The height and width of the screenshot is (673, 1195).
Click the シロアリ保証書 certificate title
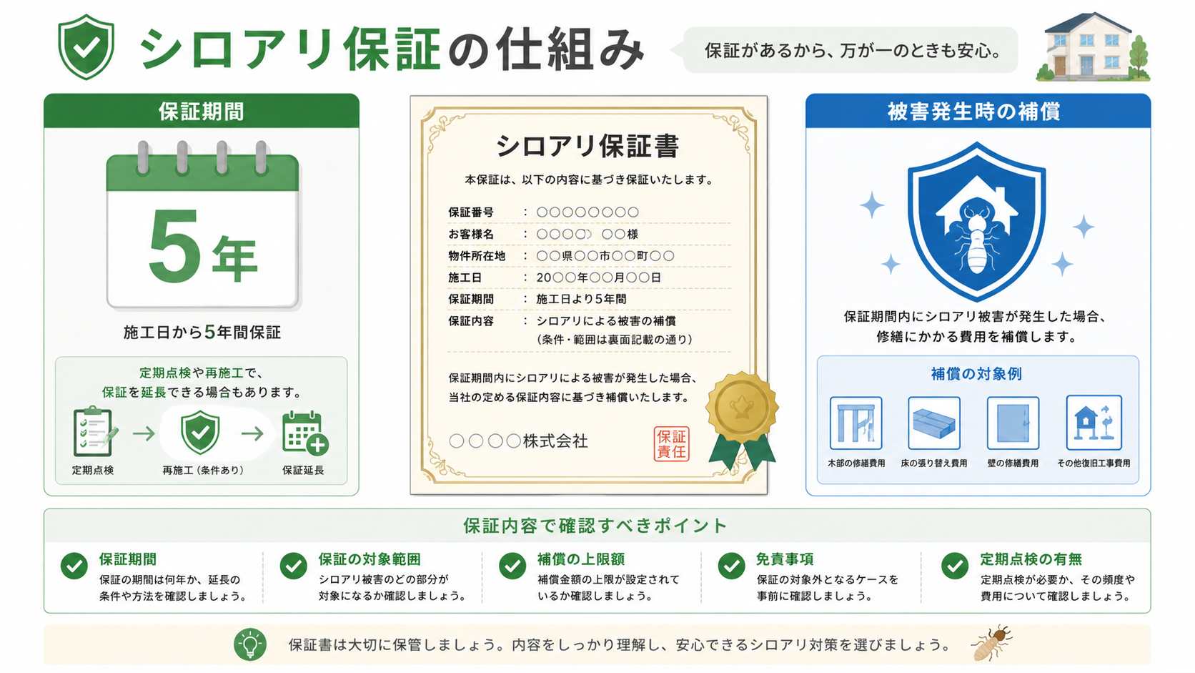point(587,146)
